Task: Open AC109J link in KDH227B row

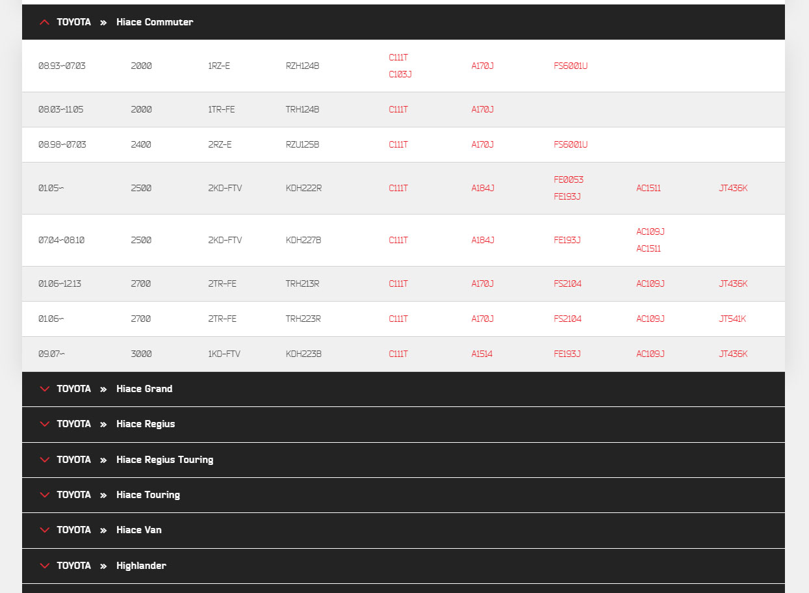Action: 650,231
